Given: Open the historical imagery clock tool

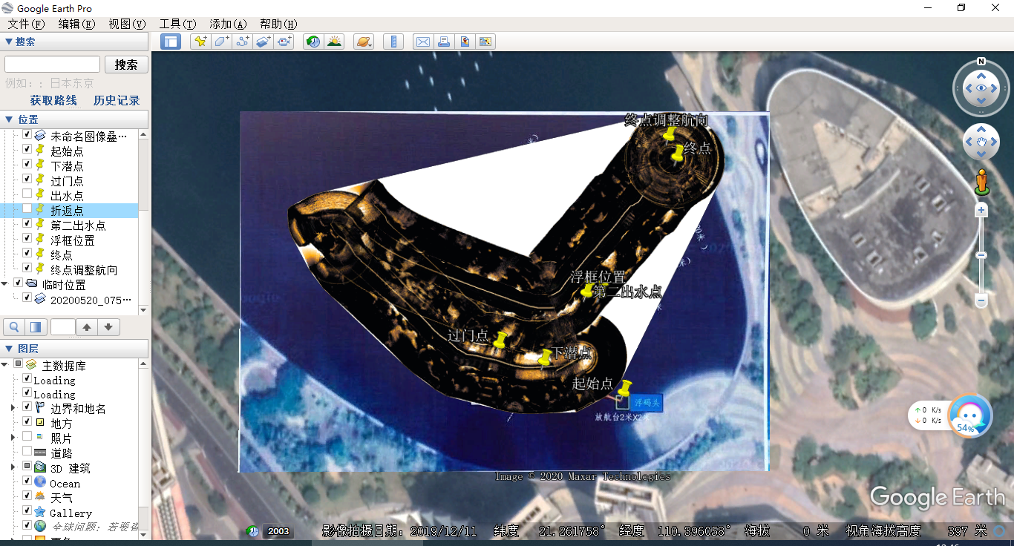Looking at the screenshot, I should point(313,42).
